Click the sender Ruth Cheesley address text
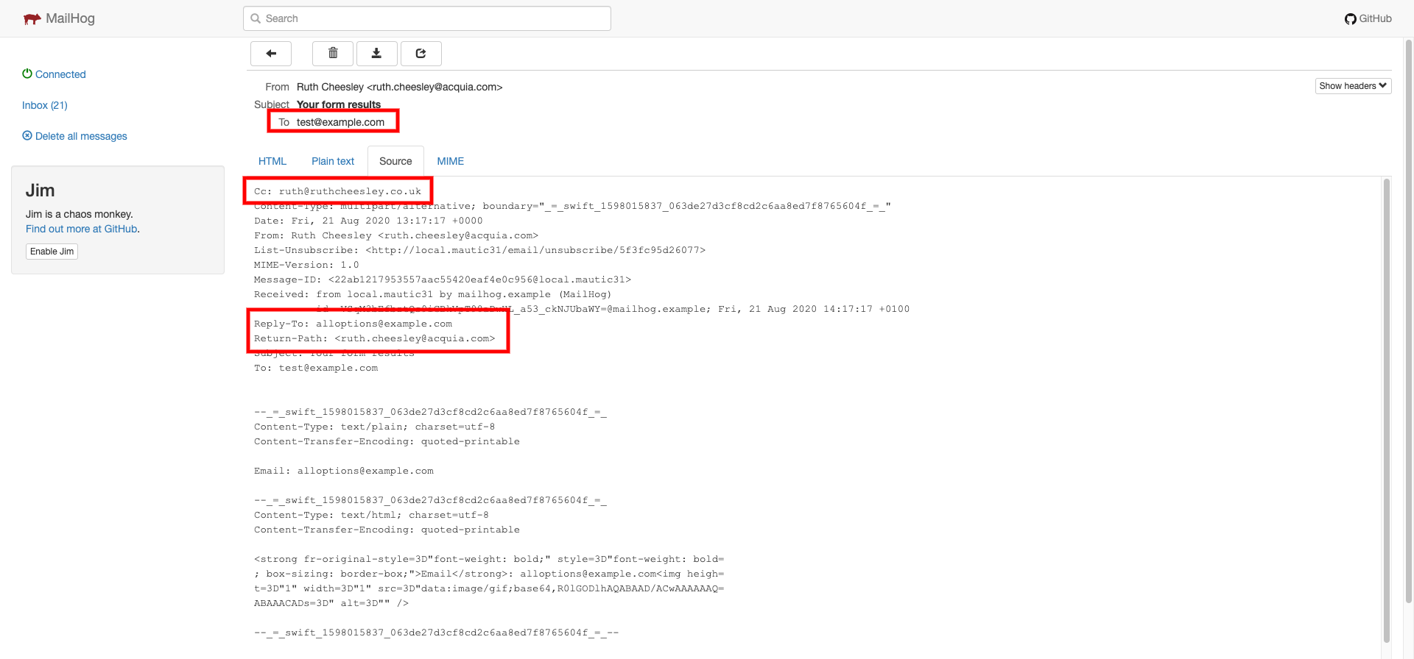 (399, 87)
